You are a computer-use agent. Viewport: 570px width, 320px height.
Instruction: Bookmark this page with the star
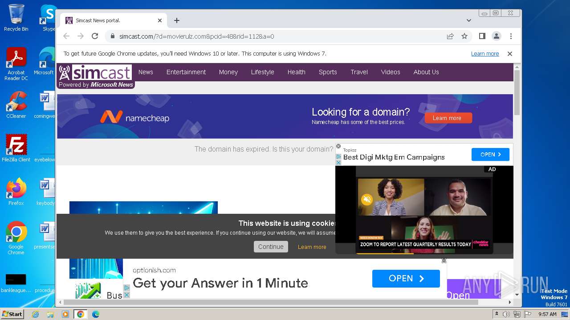click(x=464, y=36)
